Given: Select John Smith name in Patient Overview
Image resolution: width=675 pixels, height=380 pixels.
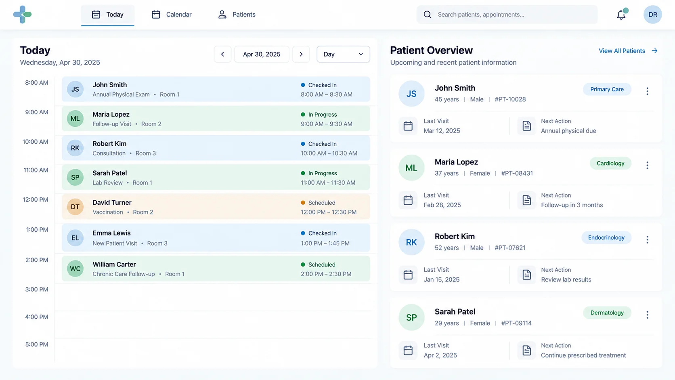Looking at the screenshot, I should pyautogui.click(x=455, y=88).
